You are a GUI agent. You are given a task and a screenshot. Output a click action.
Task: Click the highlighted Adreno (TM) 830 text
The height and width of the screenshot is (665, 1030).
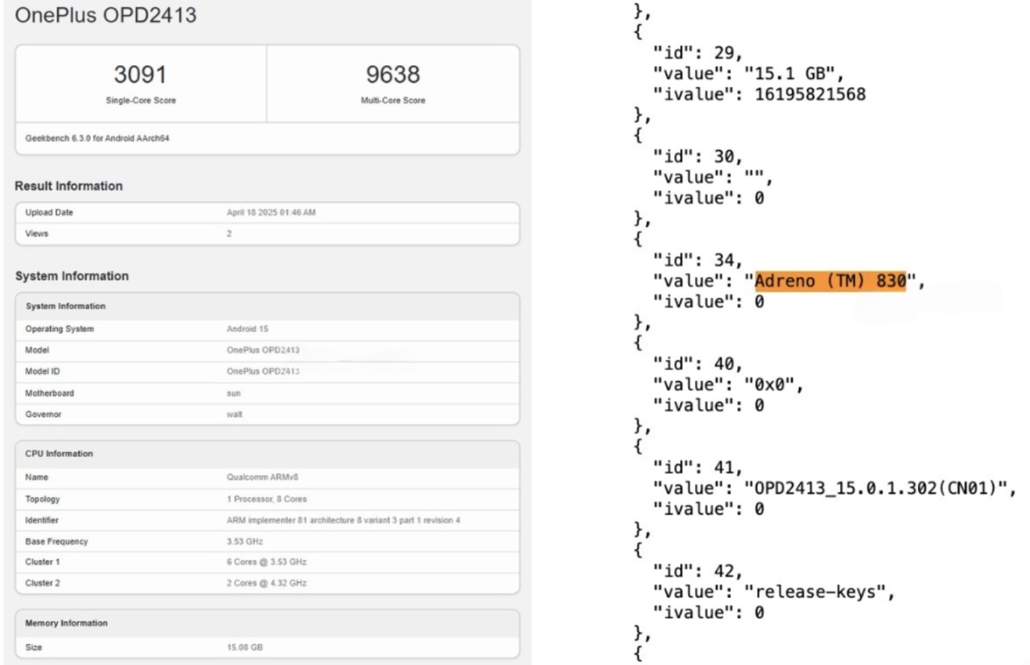830,281
